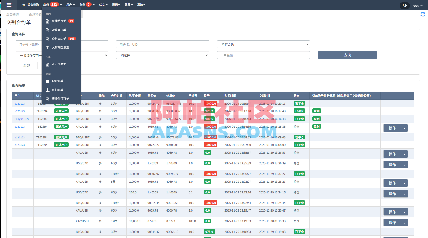Screen dimensions: 428x238
Task: Click the 综合查询 home link in navbar
Action: coord(31,5)
